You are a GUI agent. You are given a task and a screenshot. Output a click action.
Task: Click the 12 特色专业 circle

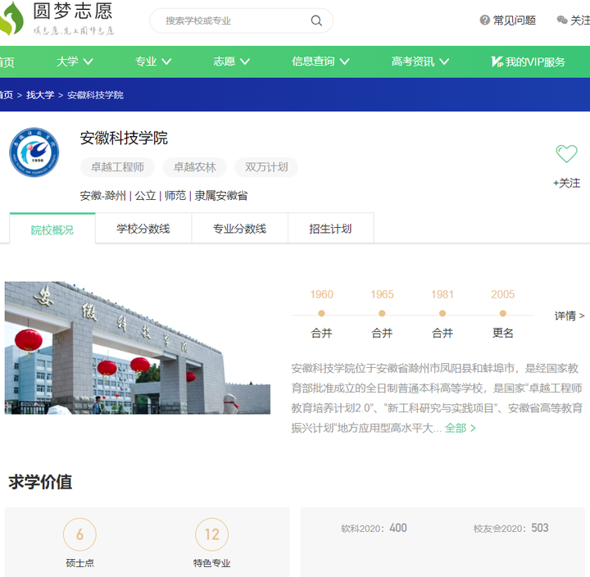pyautogui.click(x=212, y=534)
